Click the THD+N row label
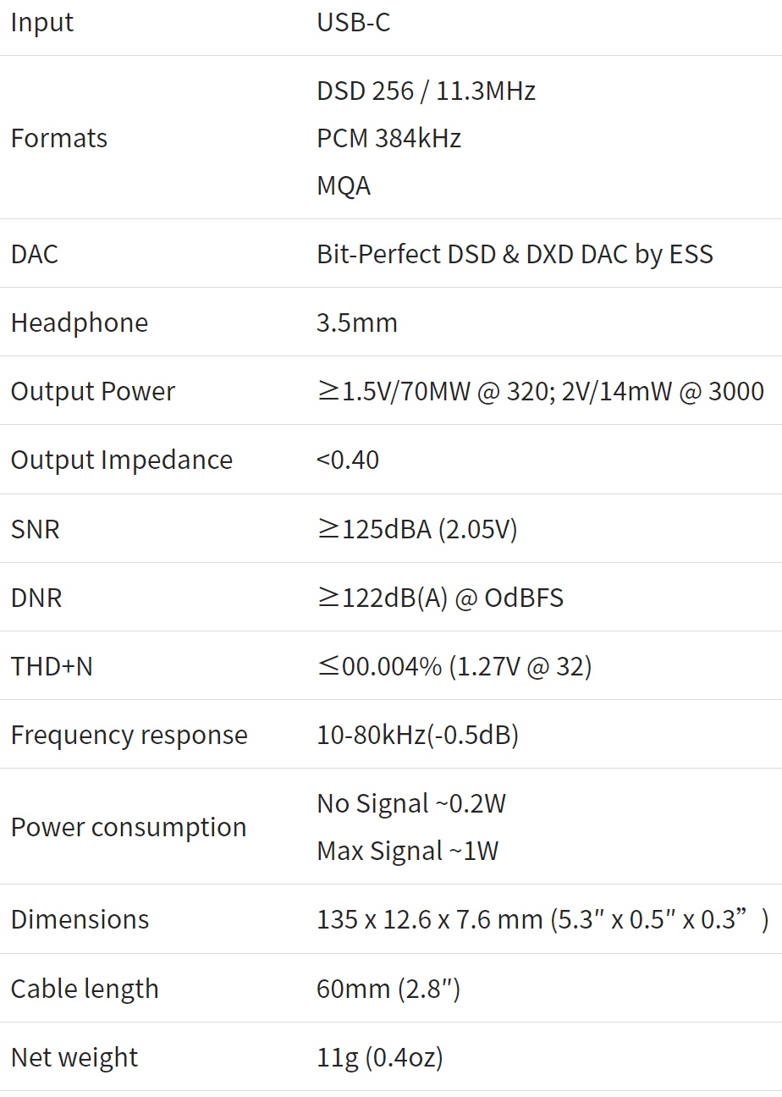 [52, 667]
